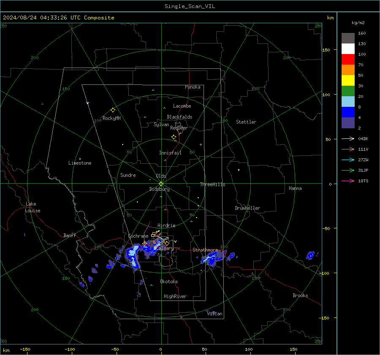Click the Drumheller label on map
Viewport: 380px width, 355px height.
(x=247, y=208)
